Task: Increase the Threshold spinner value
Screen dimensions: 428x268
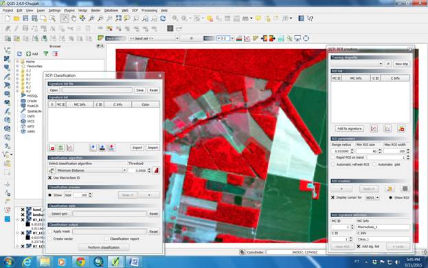Action: point(149,169)
